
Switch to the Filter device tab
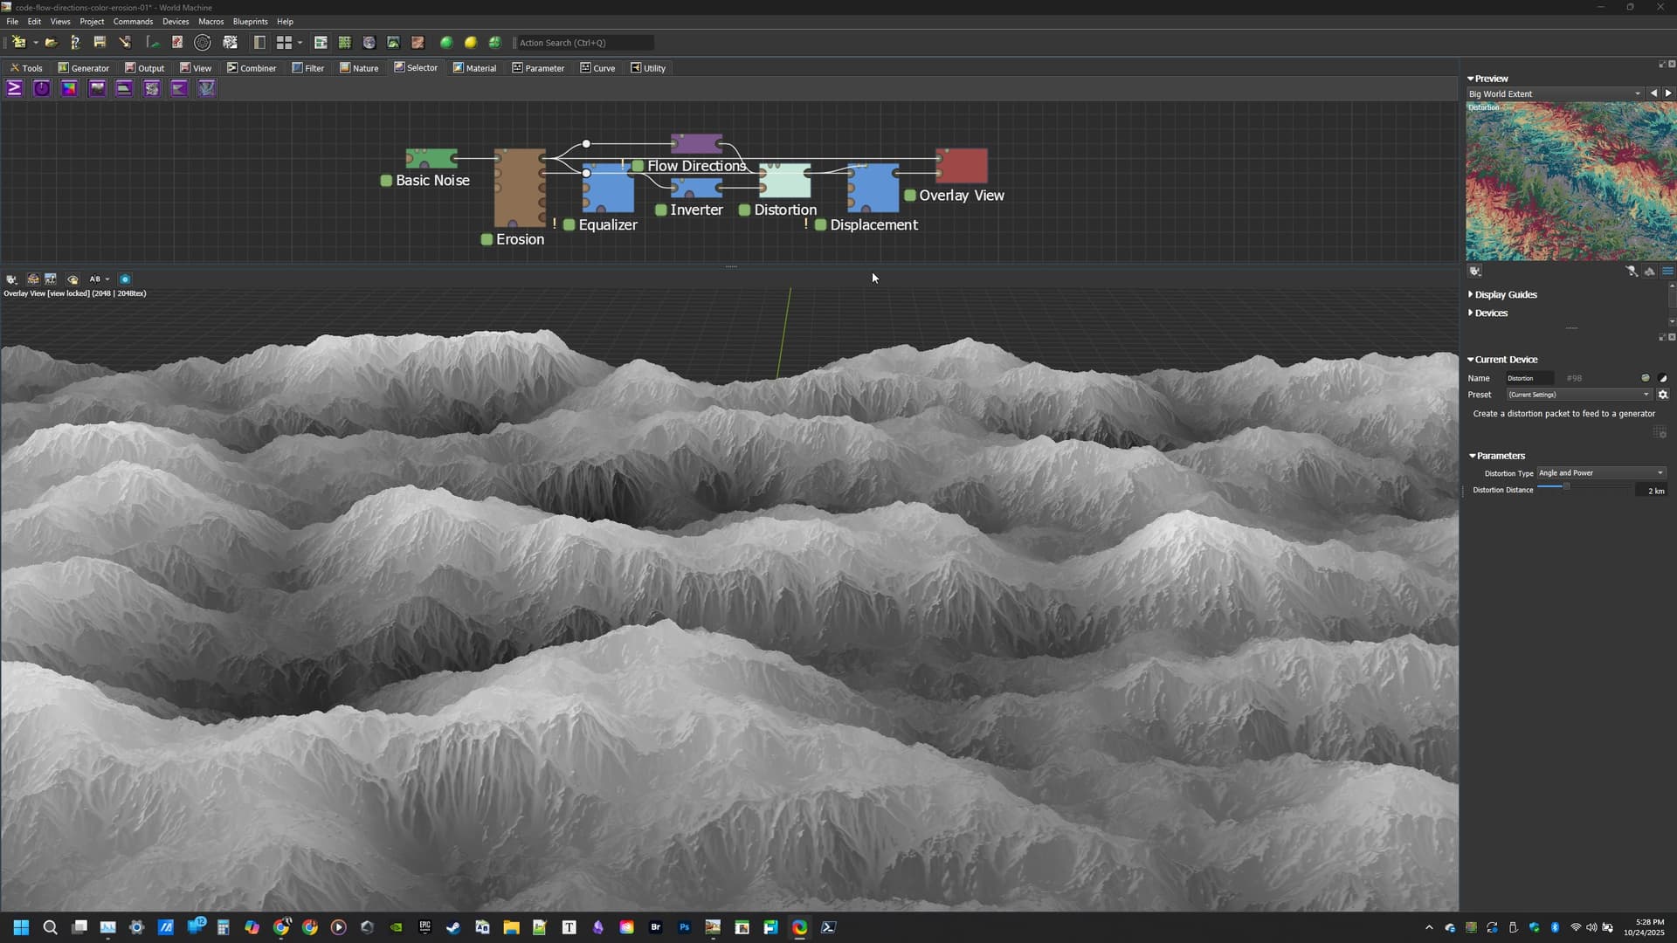point(307,68)
